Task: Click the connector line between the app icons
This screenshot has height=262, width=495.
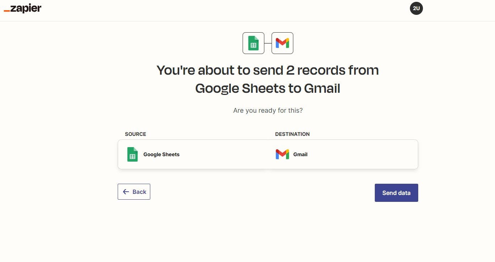Action: 268,43
